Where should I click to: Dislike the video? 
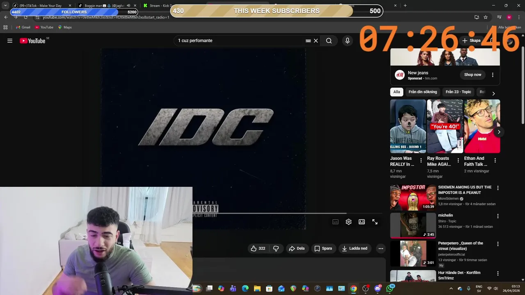pos(276,248)
